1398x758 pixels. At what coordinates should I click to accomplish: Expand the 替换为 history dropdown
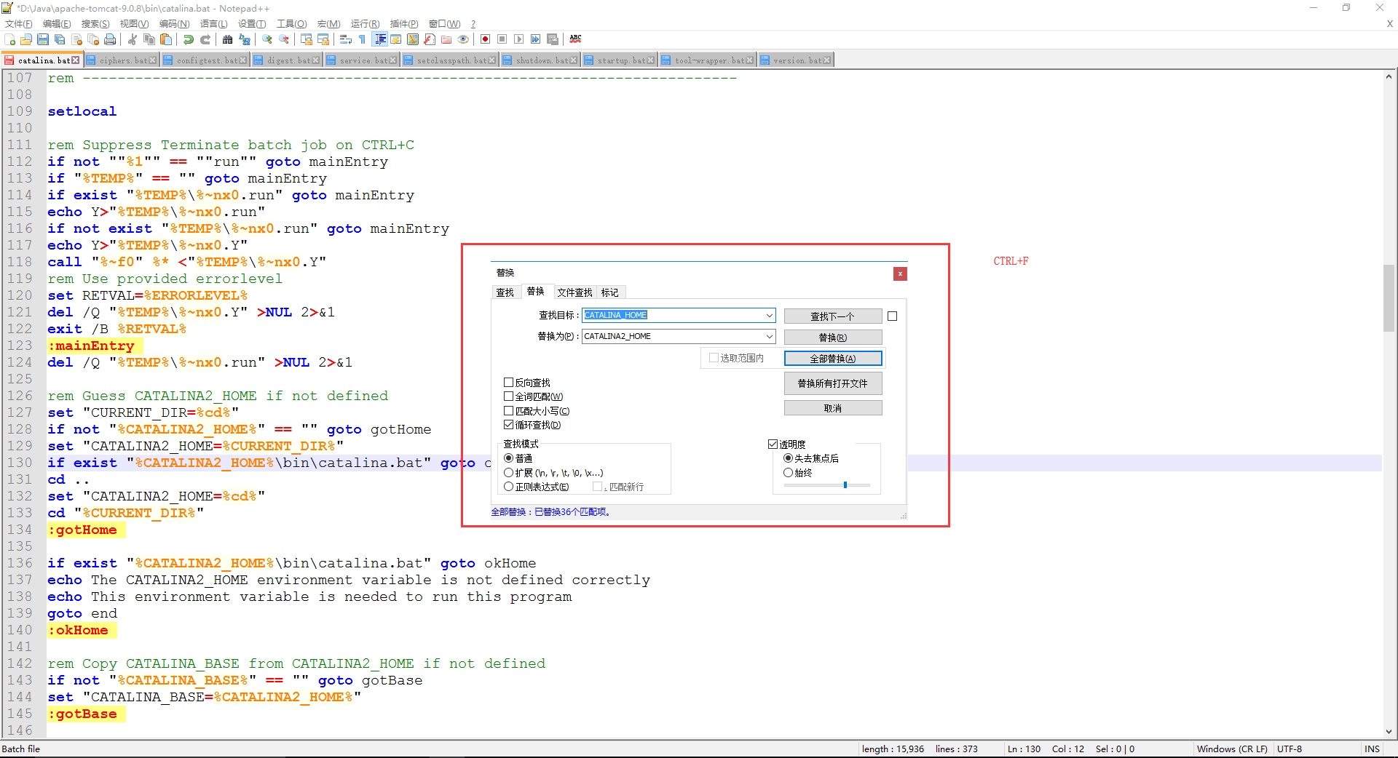(770, 336)
